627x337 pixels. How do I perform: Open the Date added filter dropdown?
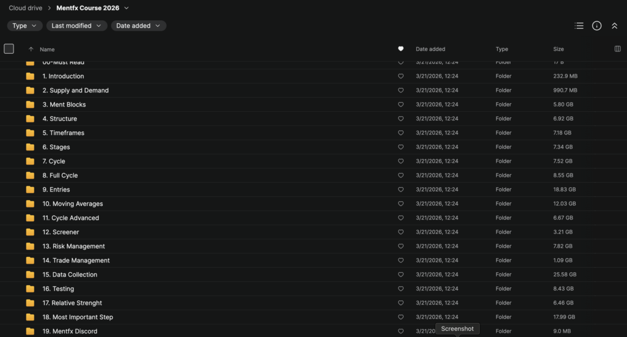(x=138, y=26)
